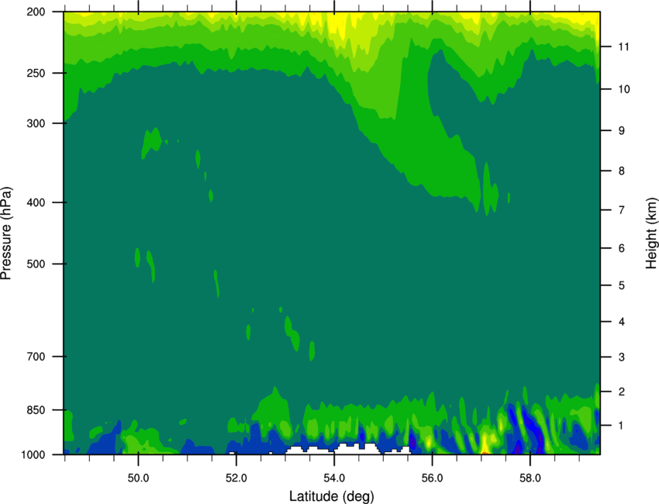The height and width of the screenshot is (504, 659).
Task: Pick the 5 km height label
Action: click(x=622, y=285)
